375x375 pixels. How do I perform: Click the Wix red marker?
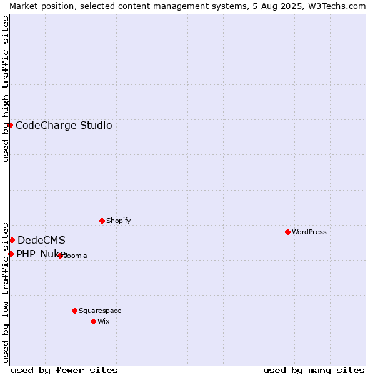[94, 322]
